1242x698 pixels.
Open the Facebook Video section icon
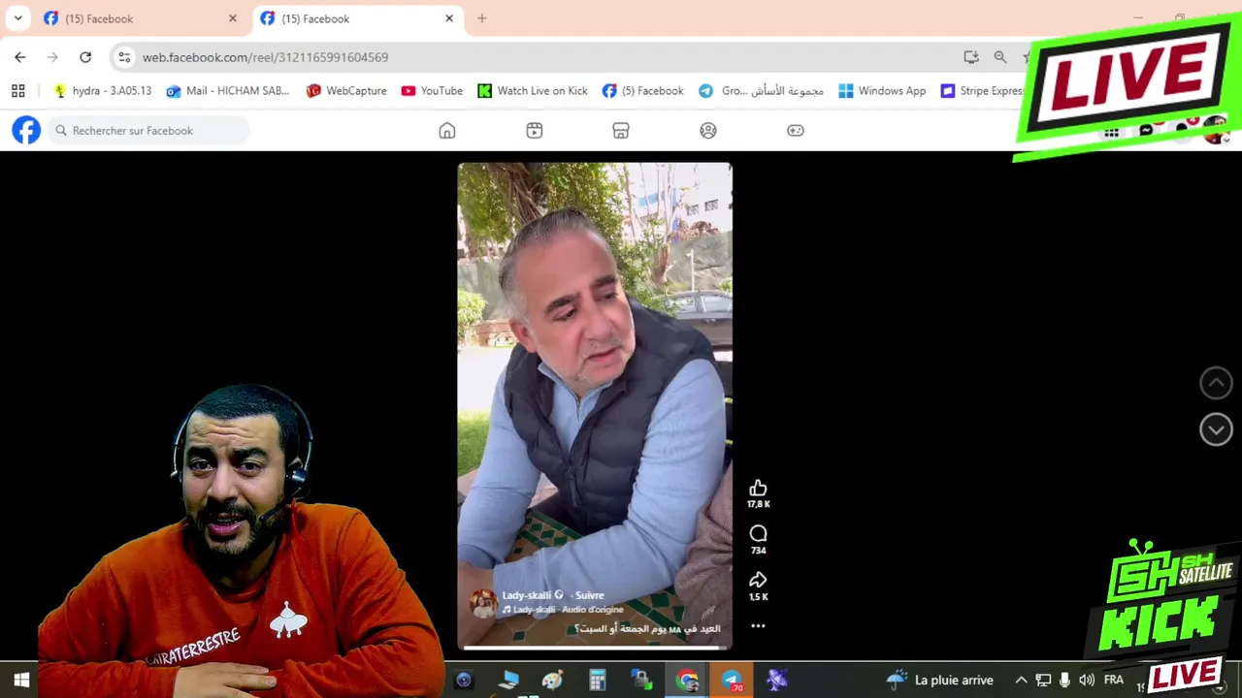click(x=535, y=130)
